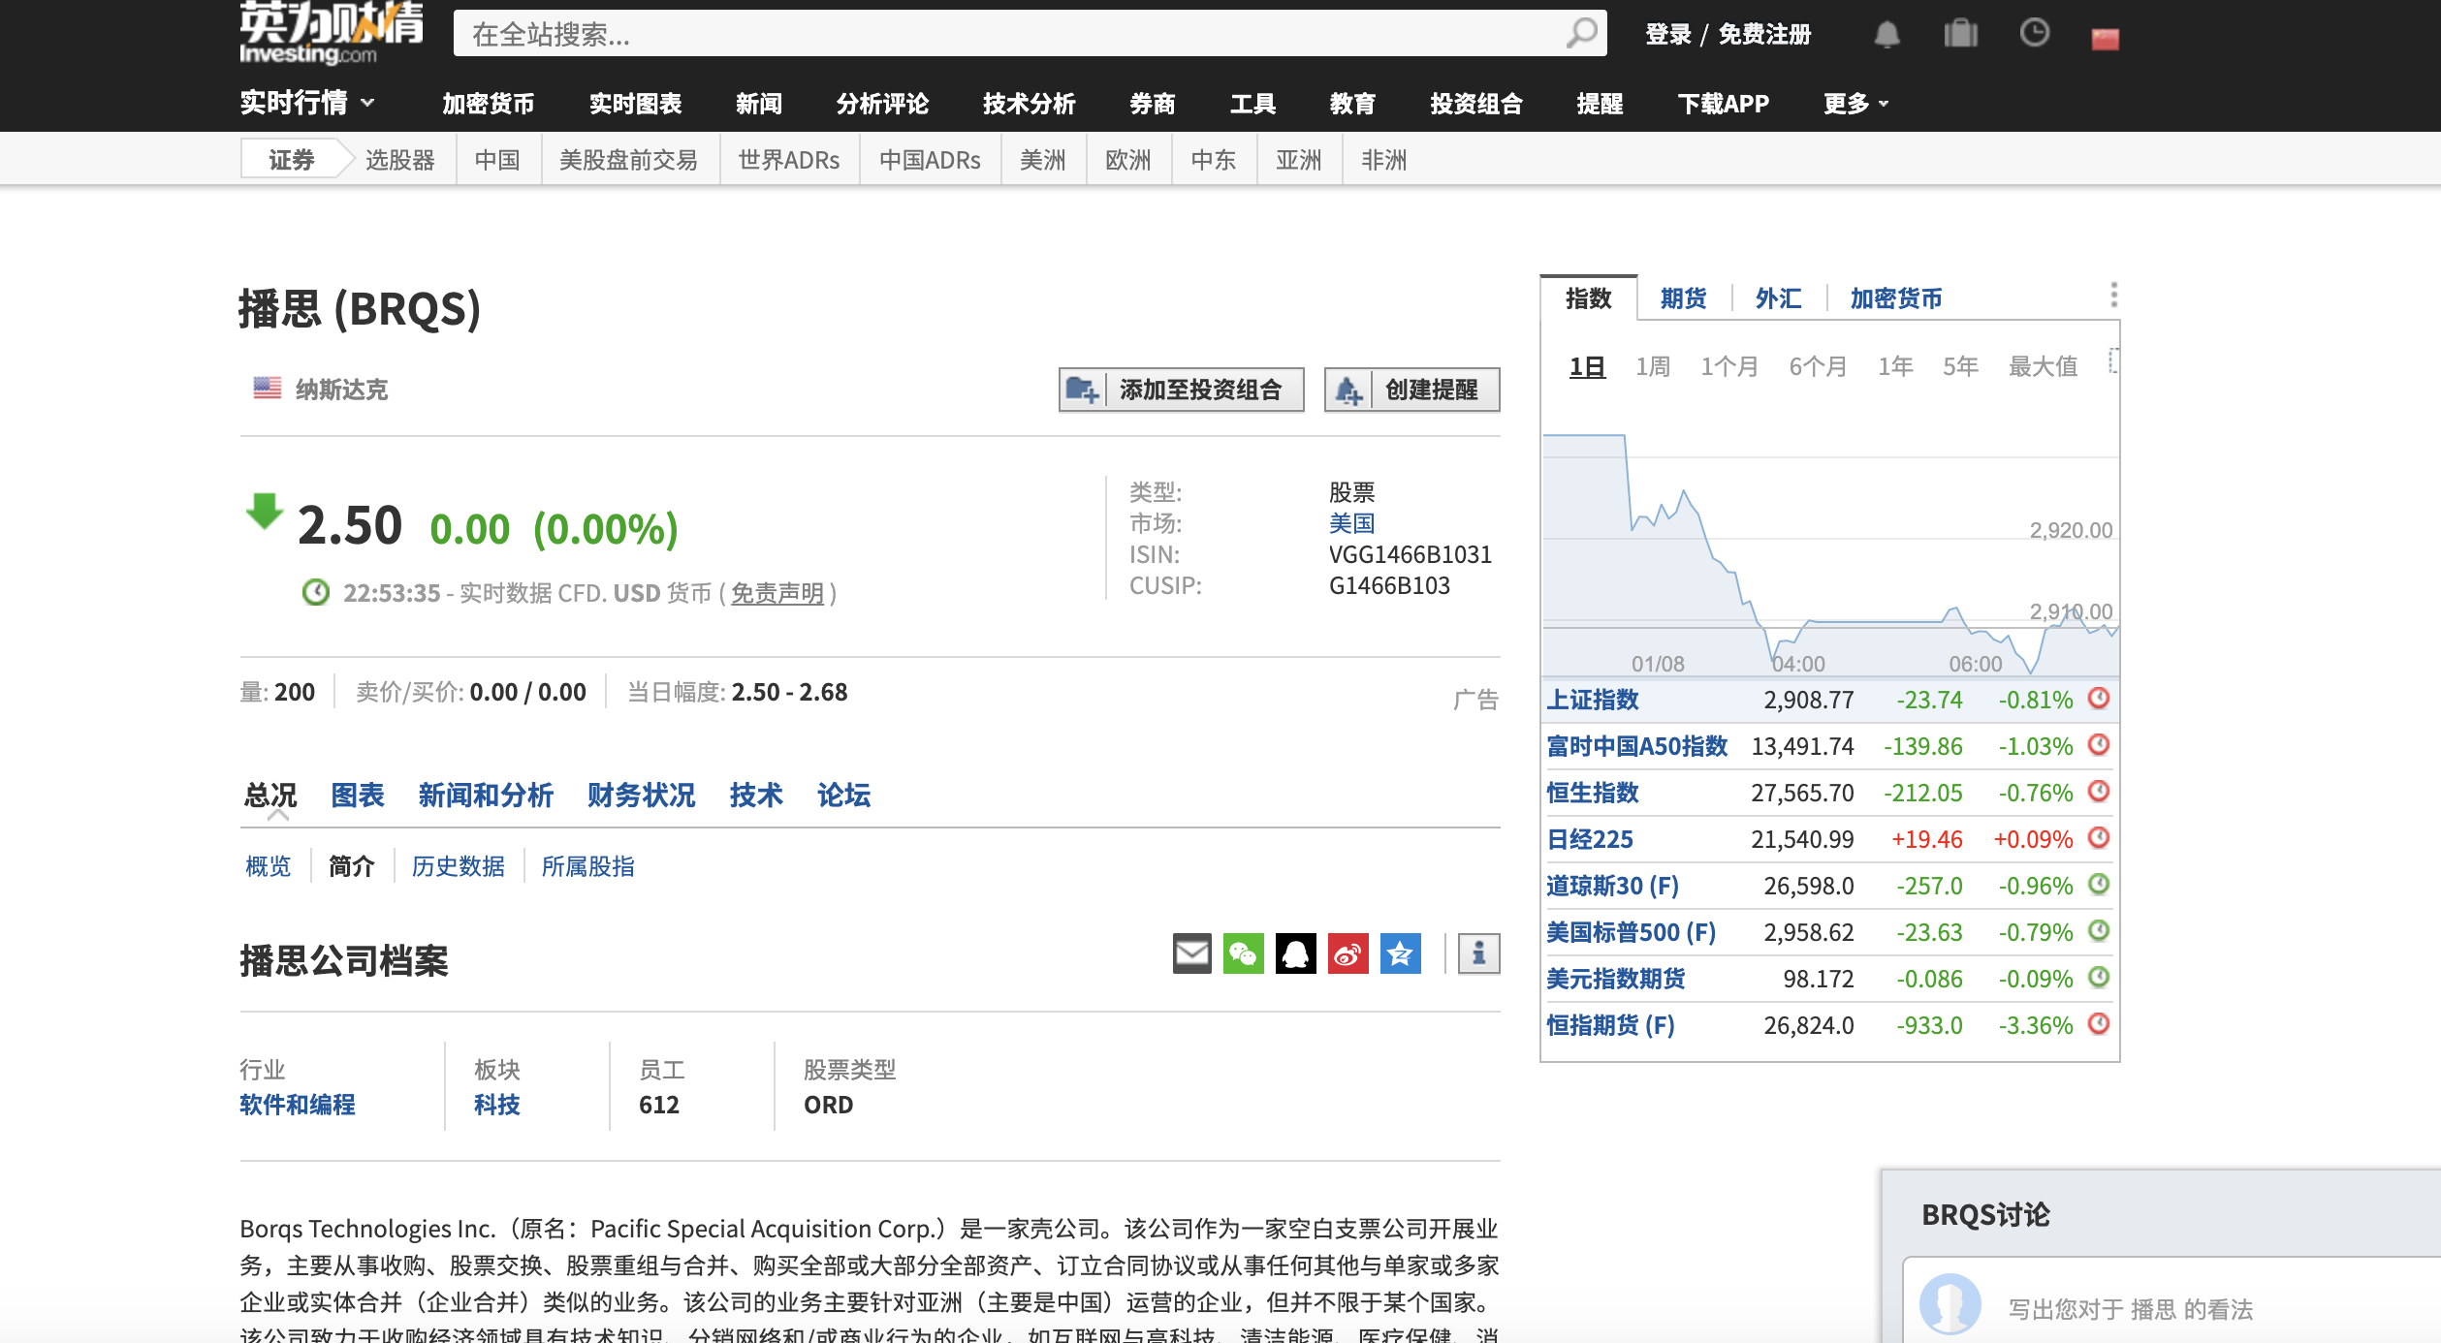Image resolution: width=2441 pixels, height=1343 pixels.
Task: Click the user avatar in BRQS discussion
Action: (x=1950, y=1303)
